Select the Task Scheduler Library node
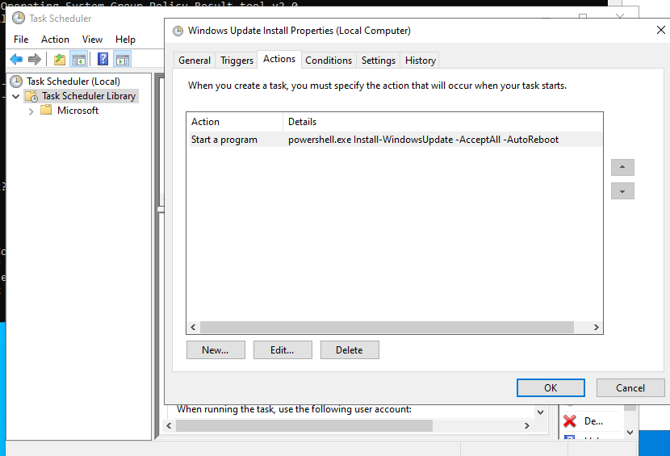Image resolution: width=670 pixels, height=456 pixels. point(89,96)
